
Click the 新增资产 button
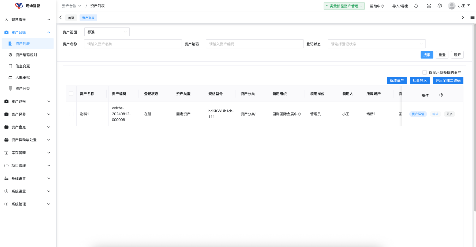pyautogui.click(x=396, y=80)
